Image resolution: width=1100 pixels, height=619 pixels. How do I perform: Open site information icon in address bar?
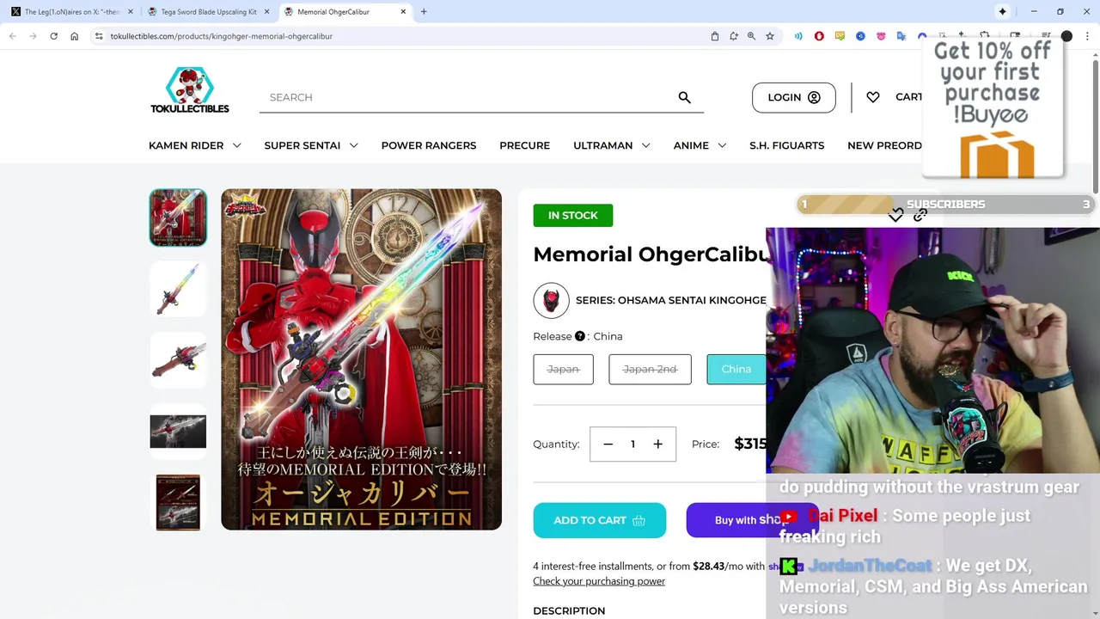point(99,36)
